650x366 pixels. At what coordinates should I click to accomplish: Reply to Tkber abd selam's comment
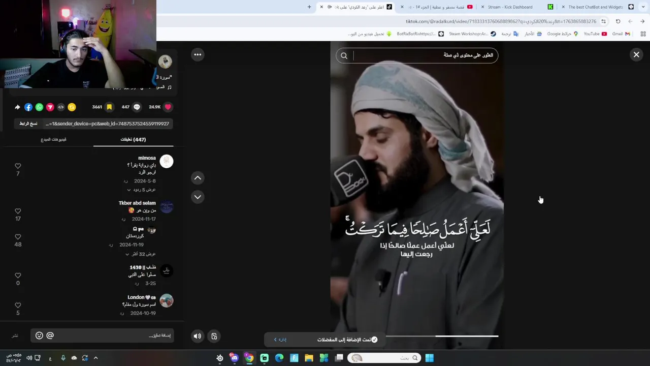(x=123, y=219)
